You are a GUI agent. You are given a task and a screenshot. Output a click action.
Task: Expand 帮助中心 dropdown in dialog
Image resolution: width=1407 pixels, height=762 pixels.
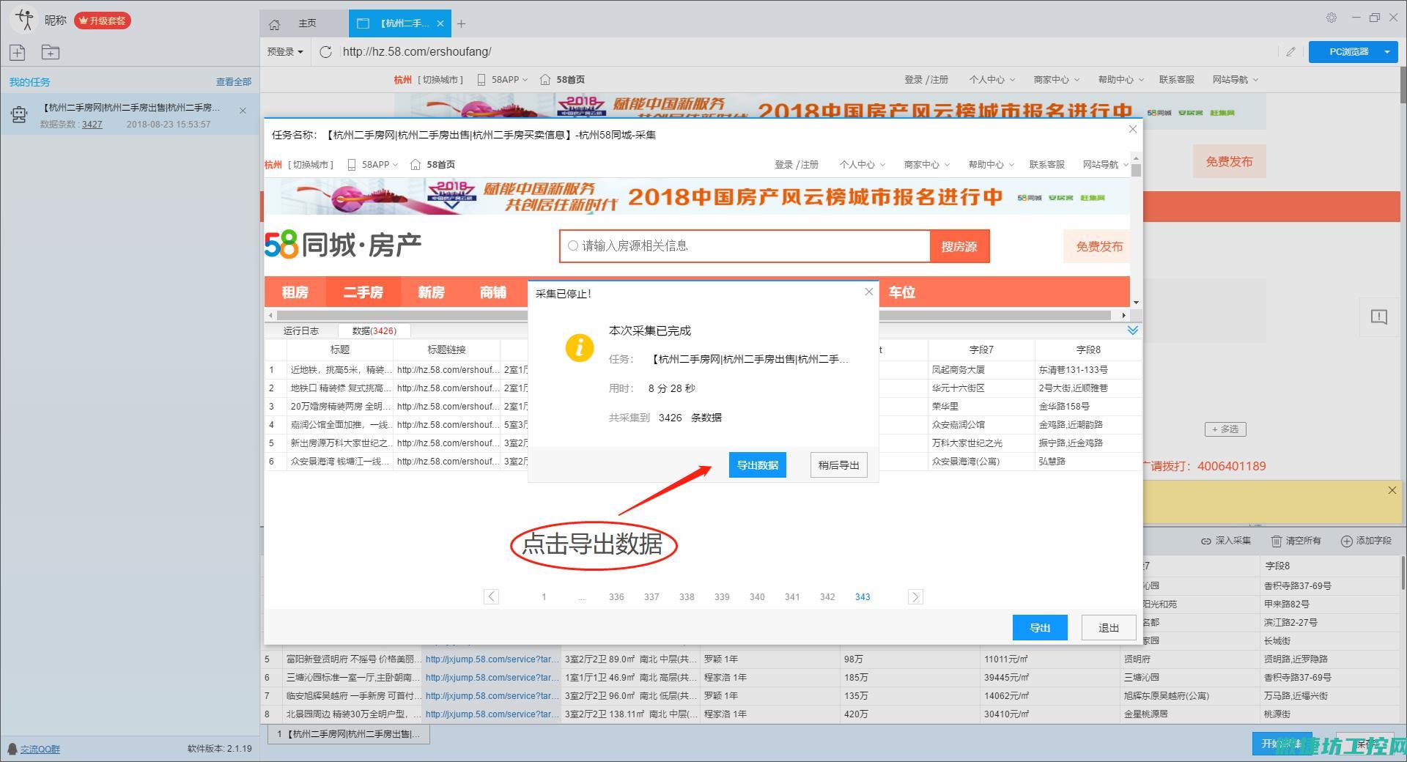[991, 165]
